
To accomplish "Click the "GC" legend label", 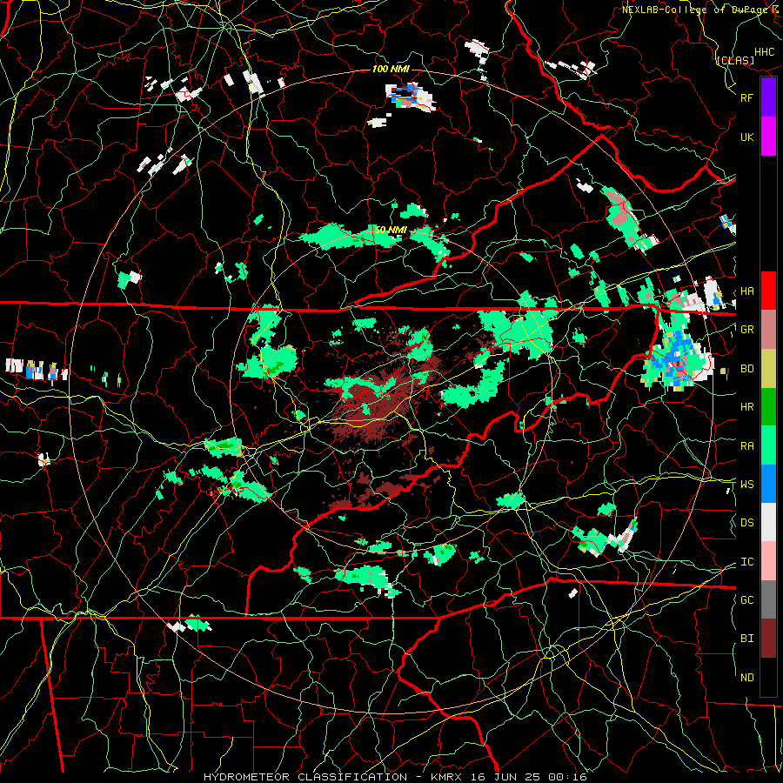I will click(x=746, y=600).
